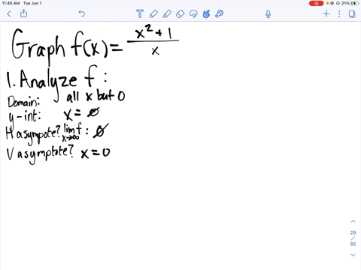Tap the handwritten 'Graph f(x)=' heading
This screenshot has height=270, width=361.
pyautogui.click(x=67, y=47)
